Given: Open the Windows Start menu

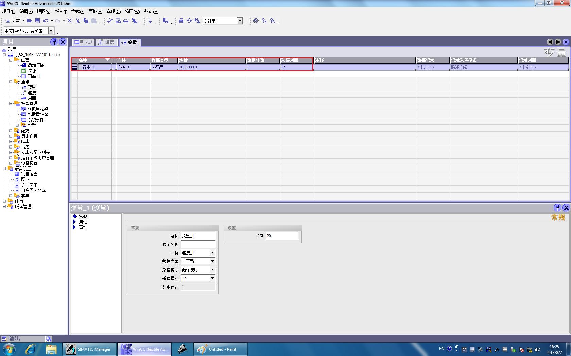Looking at the screenshot, I should 9,349.
